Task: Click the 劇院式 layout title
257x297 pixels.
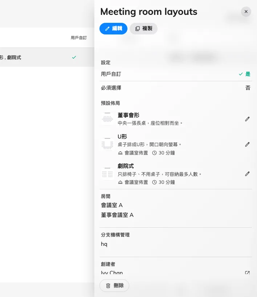Action: coord(126,166)
